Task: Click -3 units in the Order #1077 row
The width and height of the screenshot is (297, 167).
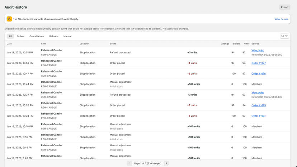Action: tap(192, 63)
